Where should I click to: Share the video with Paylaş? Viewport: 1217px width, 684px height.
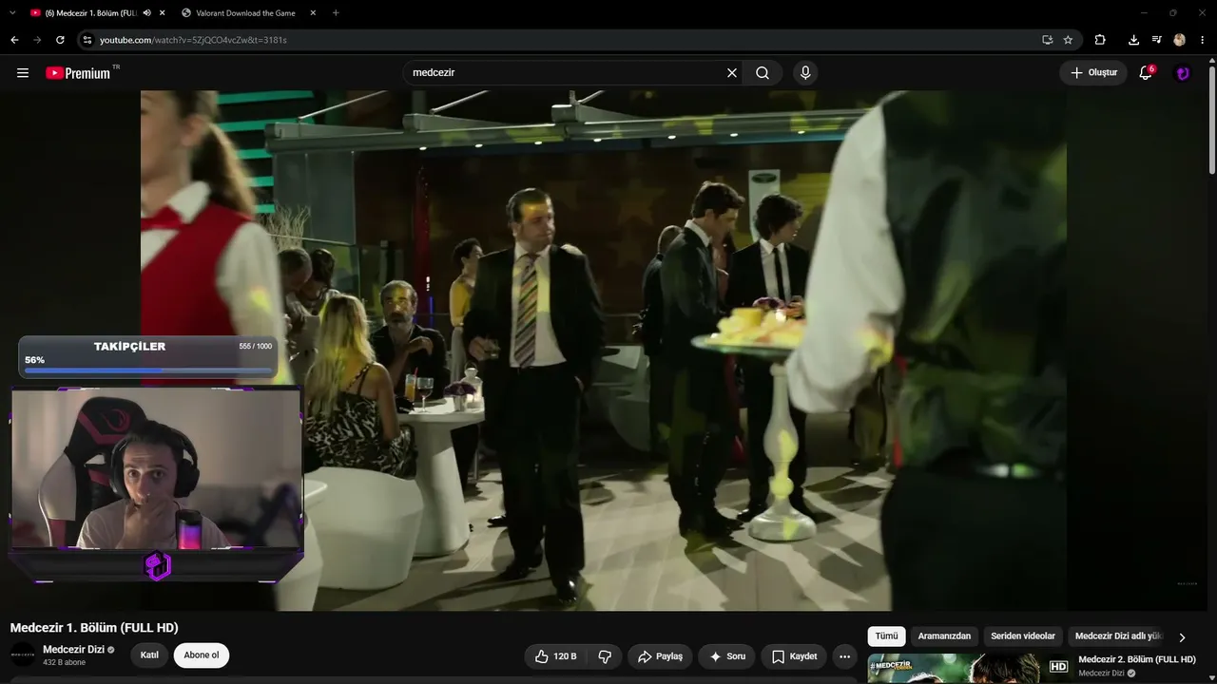click(x=660, y=656)
